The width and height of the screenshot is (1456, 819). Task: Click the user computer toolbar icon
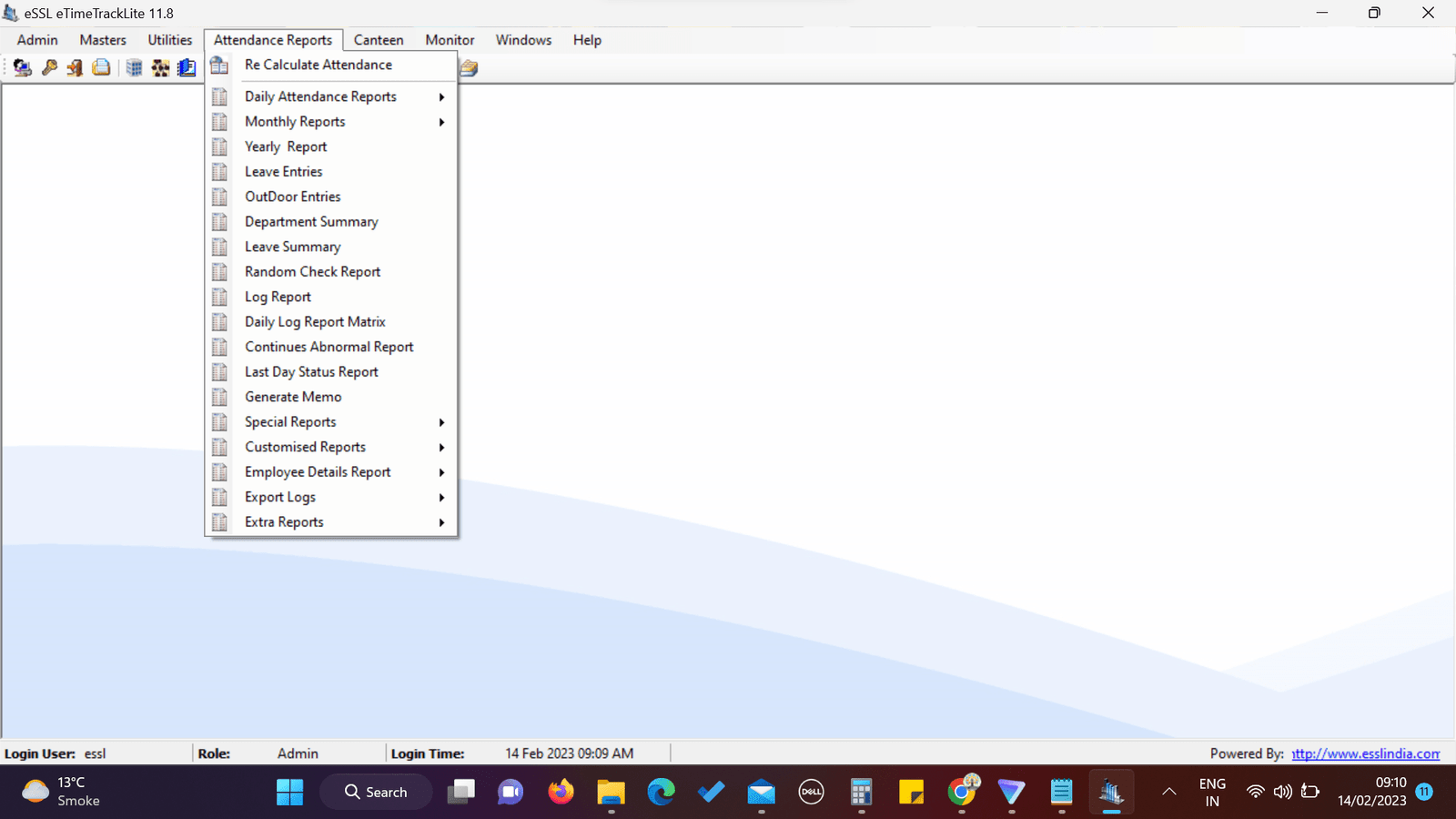(x=23, y=67)
